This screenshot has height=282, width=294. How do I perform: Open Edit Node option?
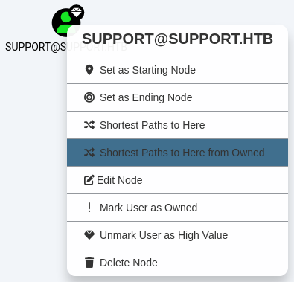pos(177,180)
